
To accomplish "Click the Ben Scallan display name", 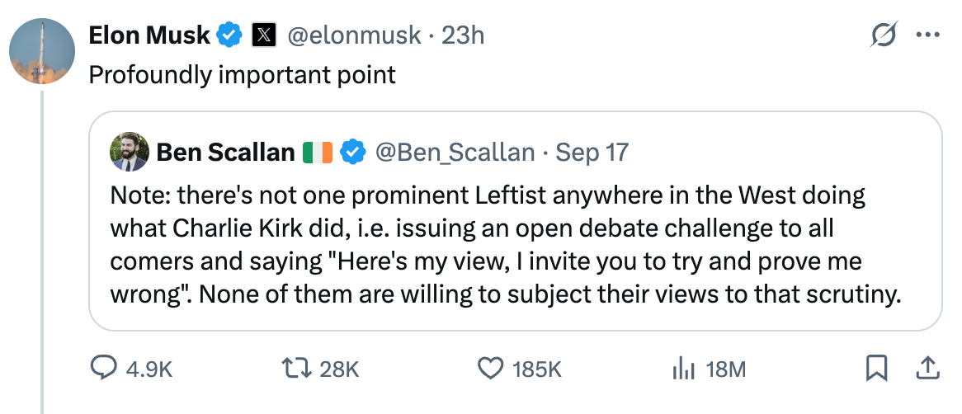I will [x=224, y=152].
